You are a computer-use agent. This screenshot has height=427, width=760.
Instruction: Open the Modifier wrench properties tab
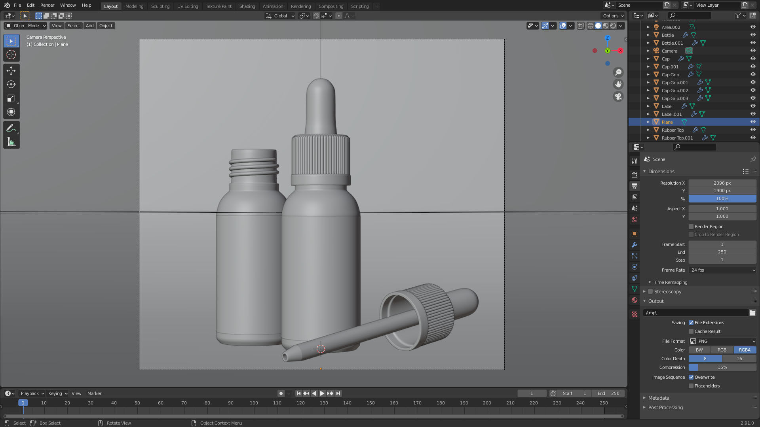click(635, 245)
